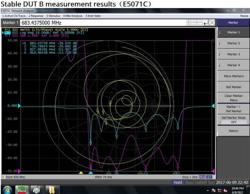Close the Marker 1 entry bar with the X icon
This screenshot has height=194, width=250.
pos(212,23)
